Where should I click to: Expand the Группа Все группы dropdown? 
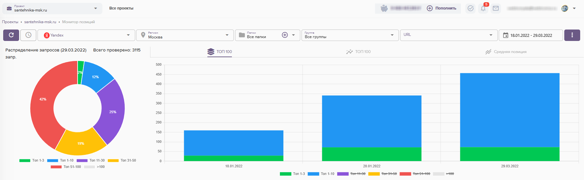pyautogui.click(x=350, y=35)
